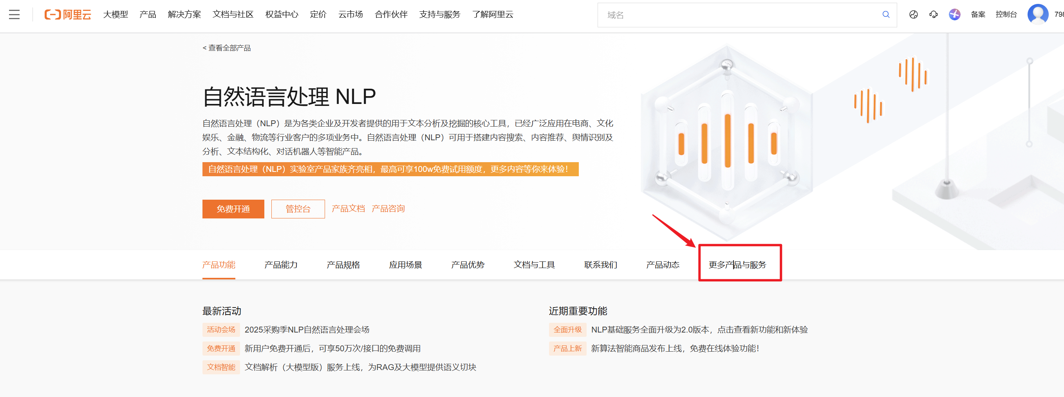Open the headset customer support icon
1064x397 pixels.
934,15
